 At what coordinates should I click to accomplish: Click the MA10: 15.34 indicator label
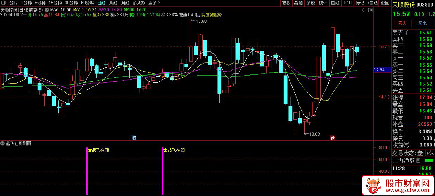click(x=85, y=9)
